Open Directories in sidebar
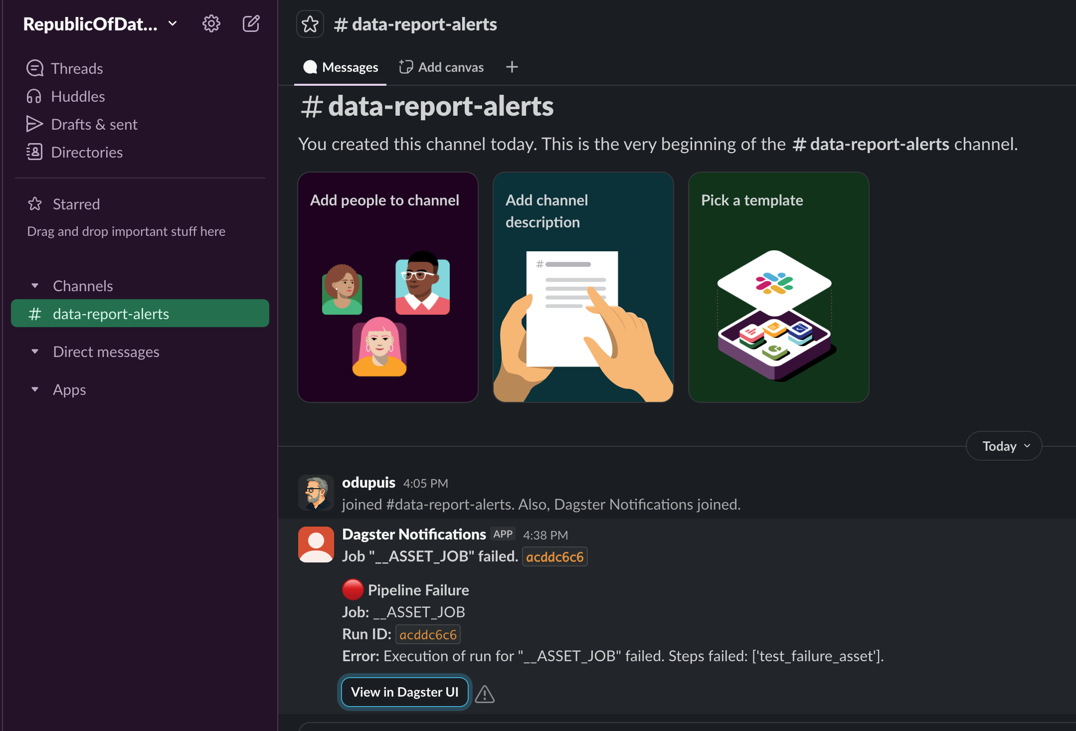This screenshot has height=731, width=1076. (x=87, y=152)
